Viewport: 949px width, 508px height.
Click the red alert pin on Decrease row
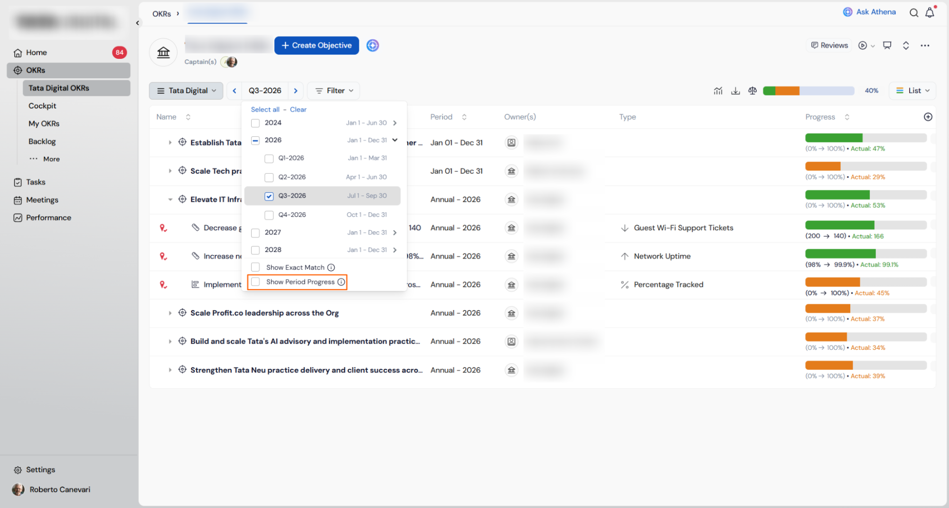click(163, 228)
